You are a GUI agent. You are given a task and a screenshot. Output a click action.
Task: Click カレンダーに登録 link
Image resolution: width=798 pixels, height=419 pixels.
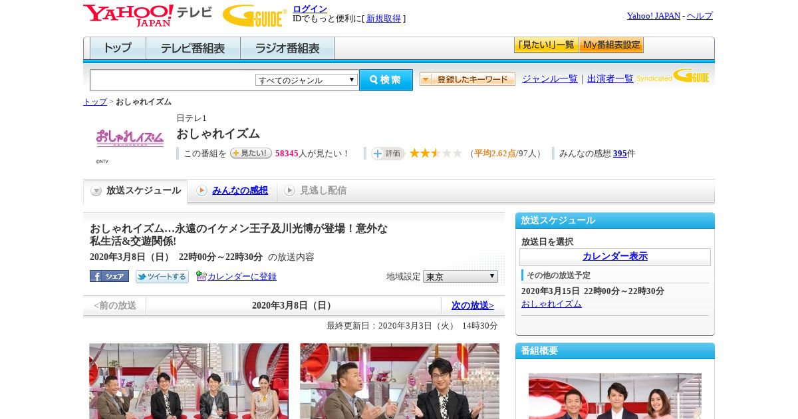(x=242, y=276)
